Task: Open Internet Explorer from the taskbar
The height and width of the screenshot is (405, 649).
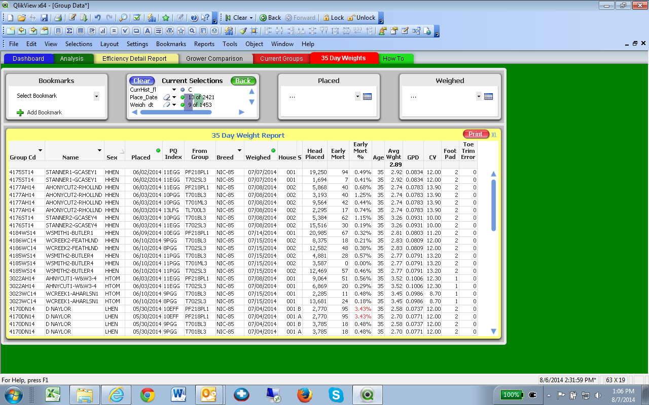Action: point(116,395)
